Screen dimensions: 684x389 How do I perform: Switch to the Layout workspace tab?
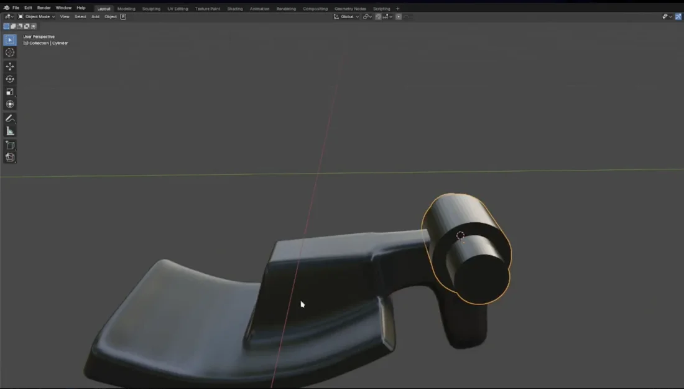pos(104,9)
